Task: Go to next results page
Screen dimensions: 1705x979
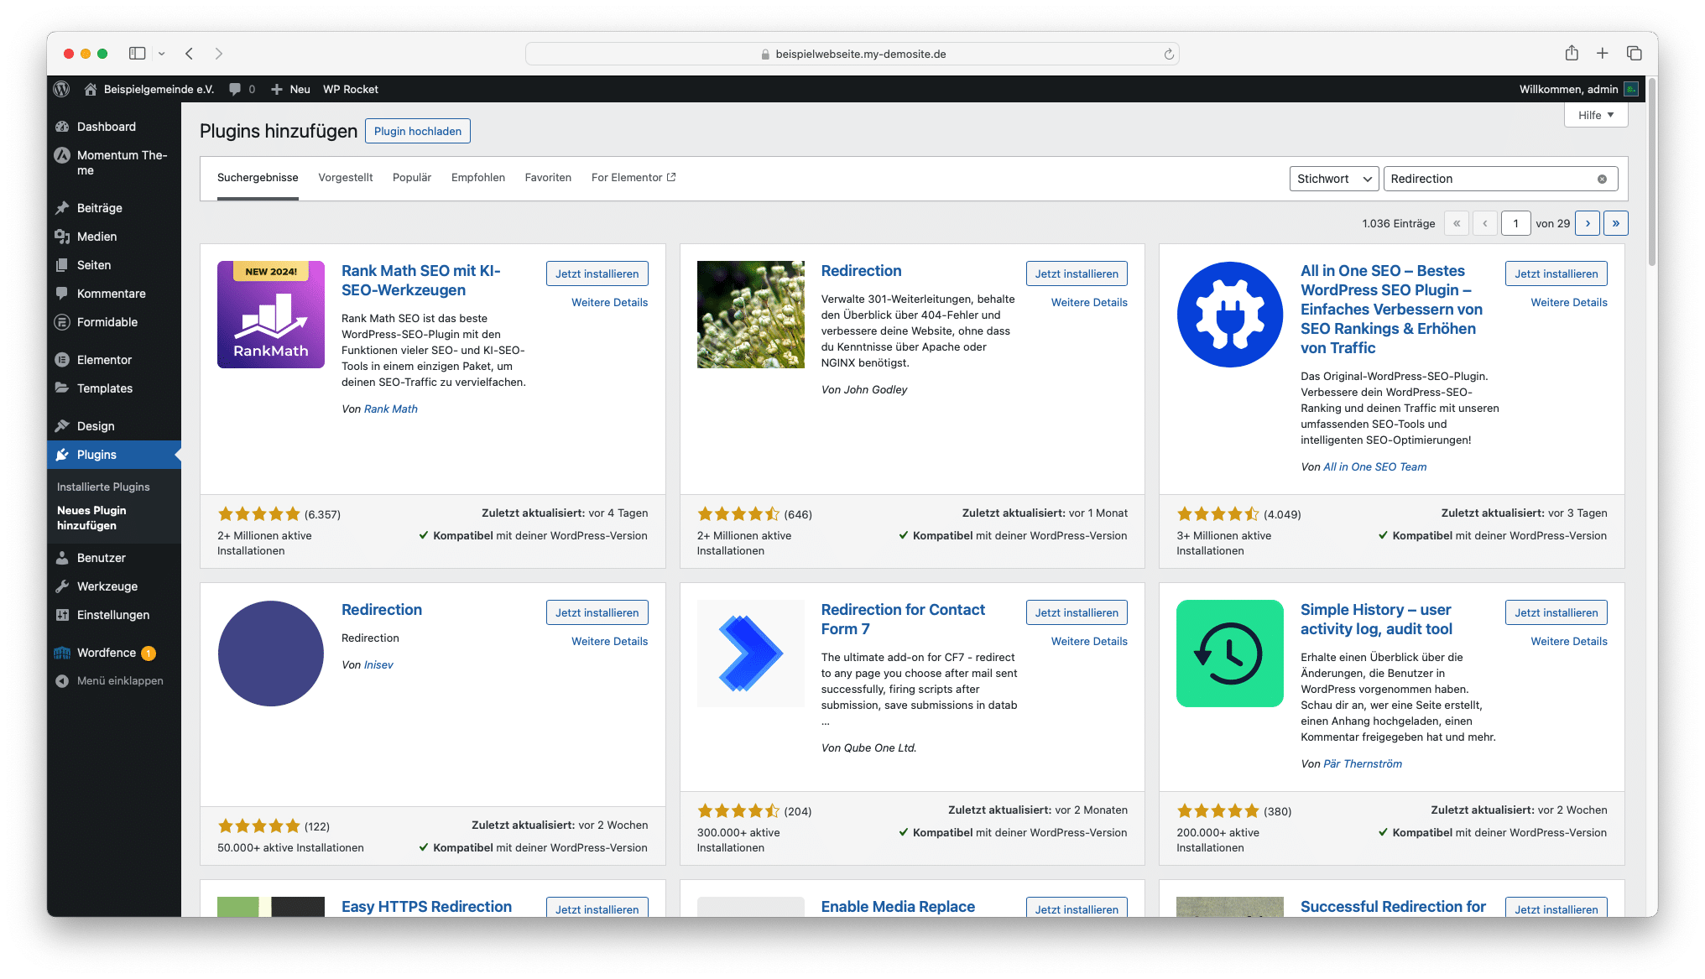Action: 1588,223
